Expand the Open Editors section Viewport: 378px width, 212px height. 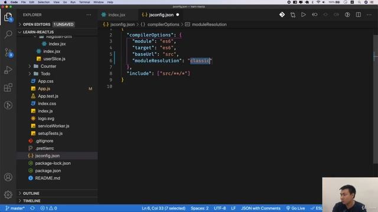coord(37,25)
